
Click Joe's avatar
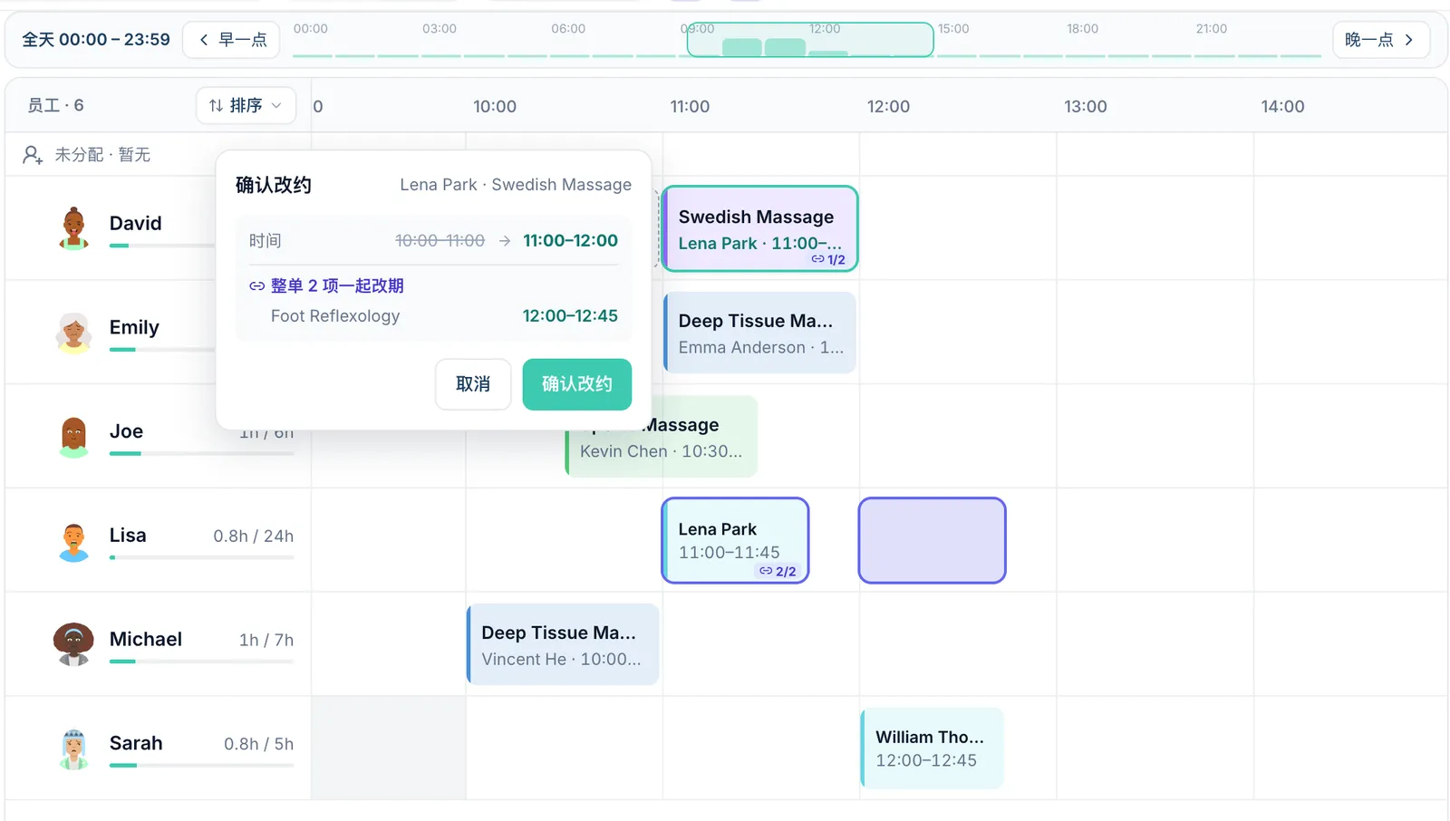73,436
